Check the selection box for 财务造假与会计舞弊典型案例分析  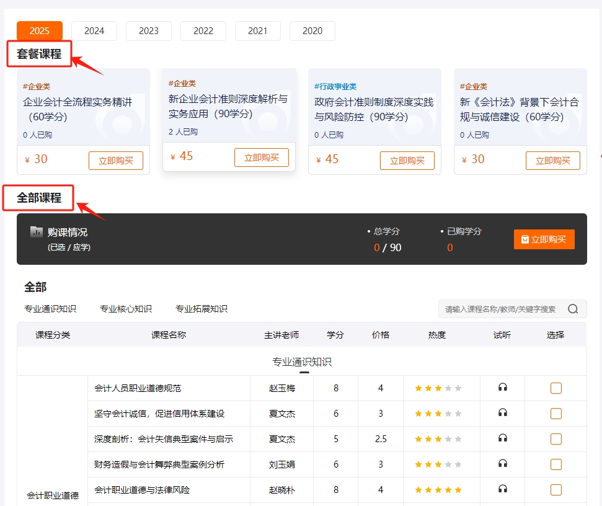[x=556, y=464]
